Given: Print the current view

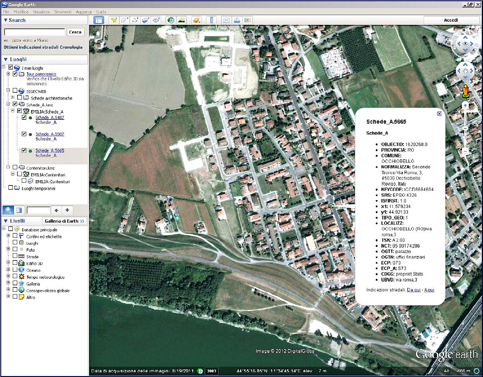Looking at the screenshot, I should 237,20.
